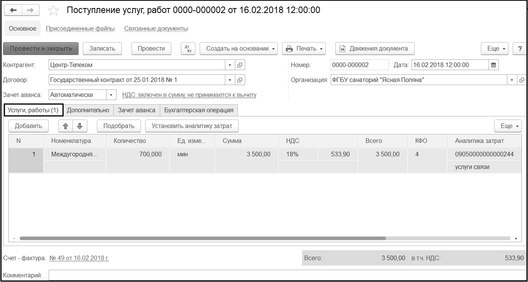Show Дт/Кт accounting entries
The height and width of the screenshot is (282, 528).
(188, 49)
